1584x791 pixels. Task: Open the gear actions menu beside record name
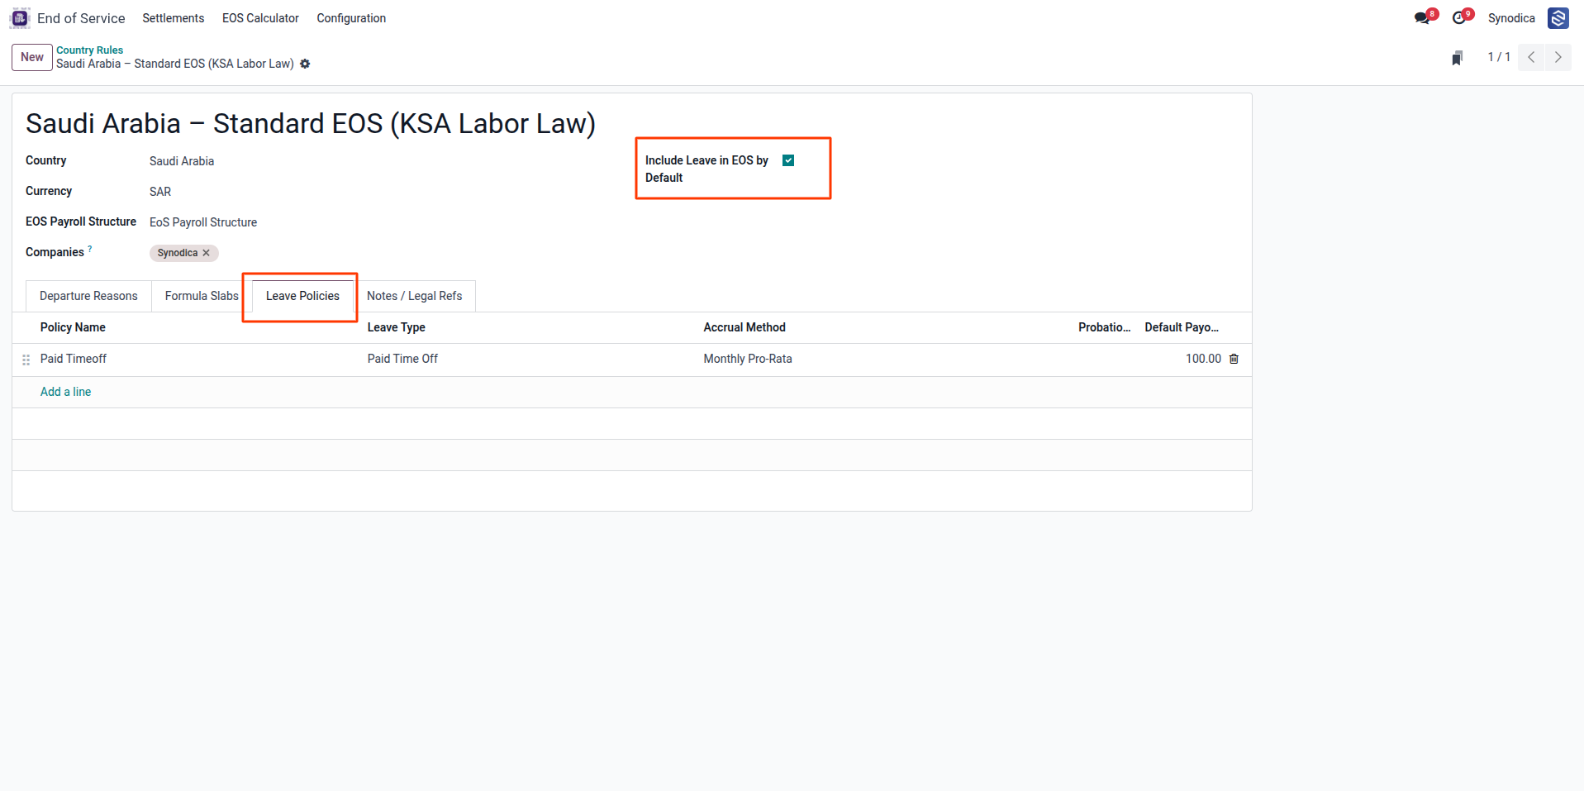305,64
